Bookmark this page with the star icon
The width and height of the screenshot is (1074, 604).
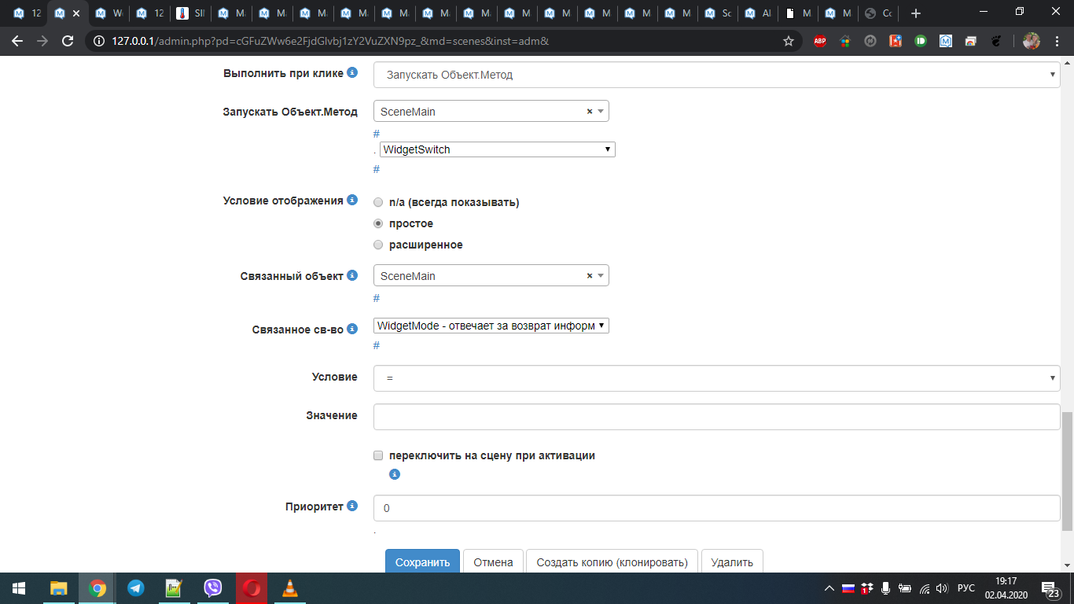tap(788, 41)
